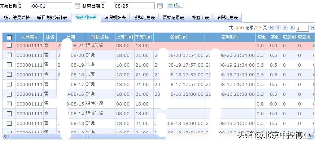Click the 结束日期 end date field

128,6
